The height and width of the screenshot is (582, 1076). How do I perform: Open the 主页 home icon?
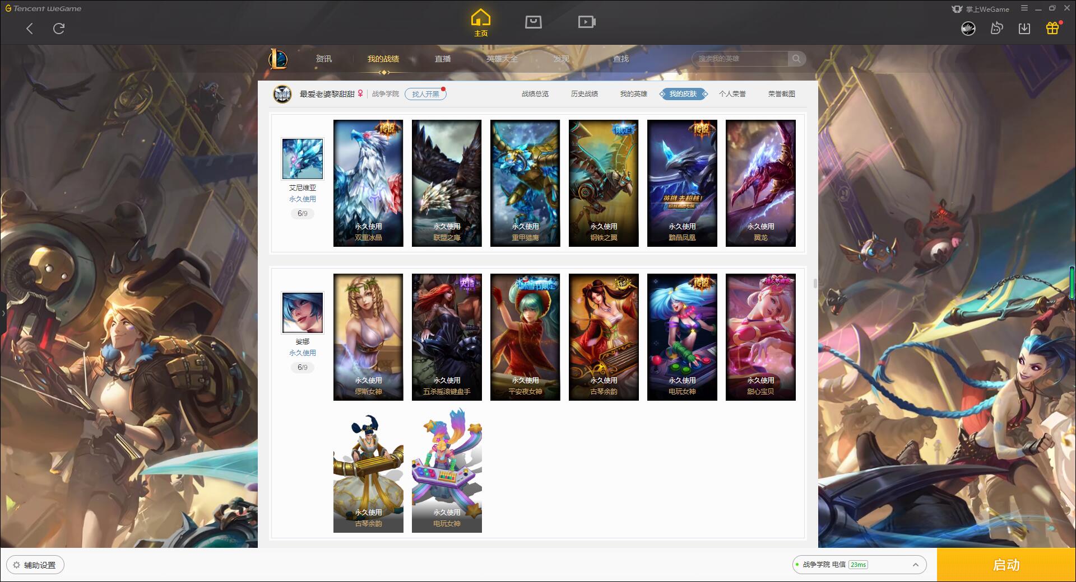coord(481,23)
